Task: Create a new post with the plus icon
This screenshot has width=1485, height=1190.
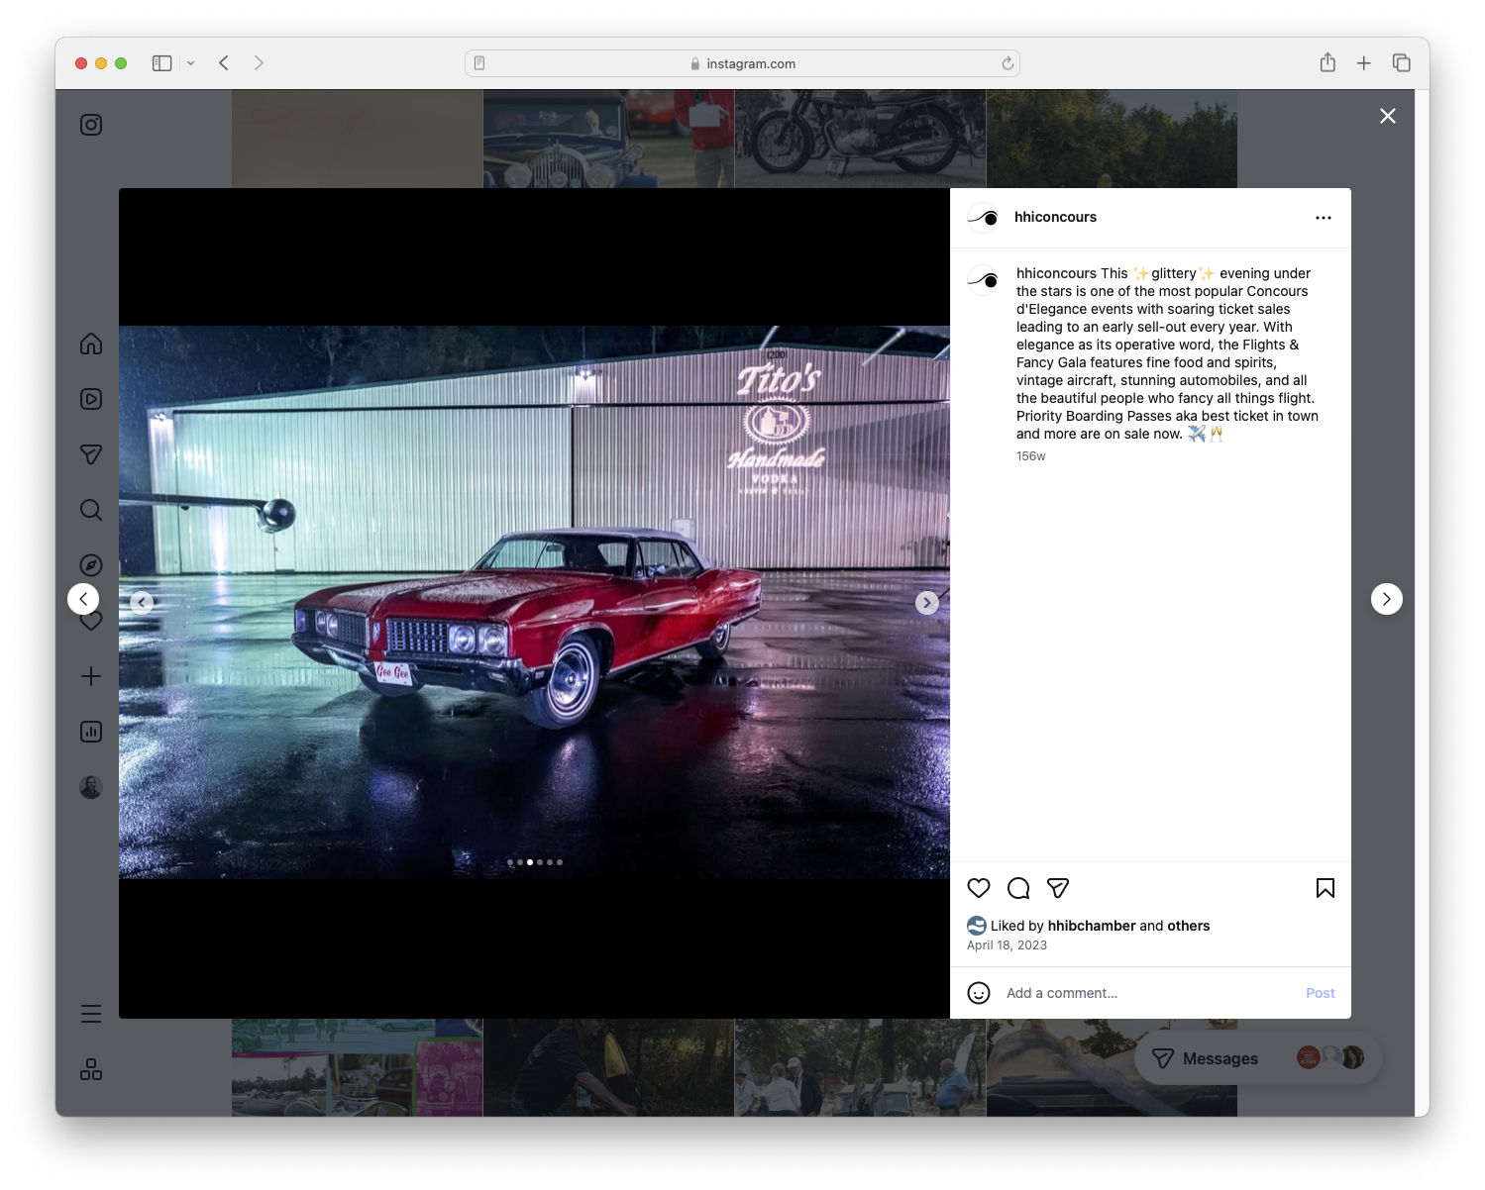Action: click(90, 676)
